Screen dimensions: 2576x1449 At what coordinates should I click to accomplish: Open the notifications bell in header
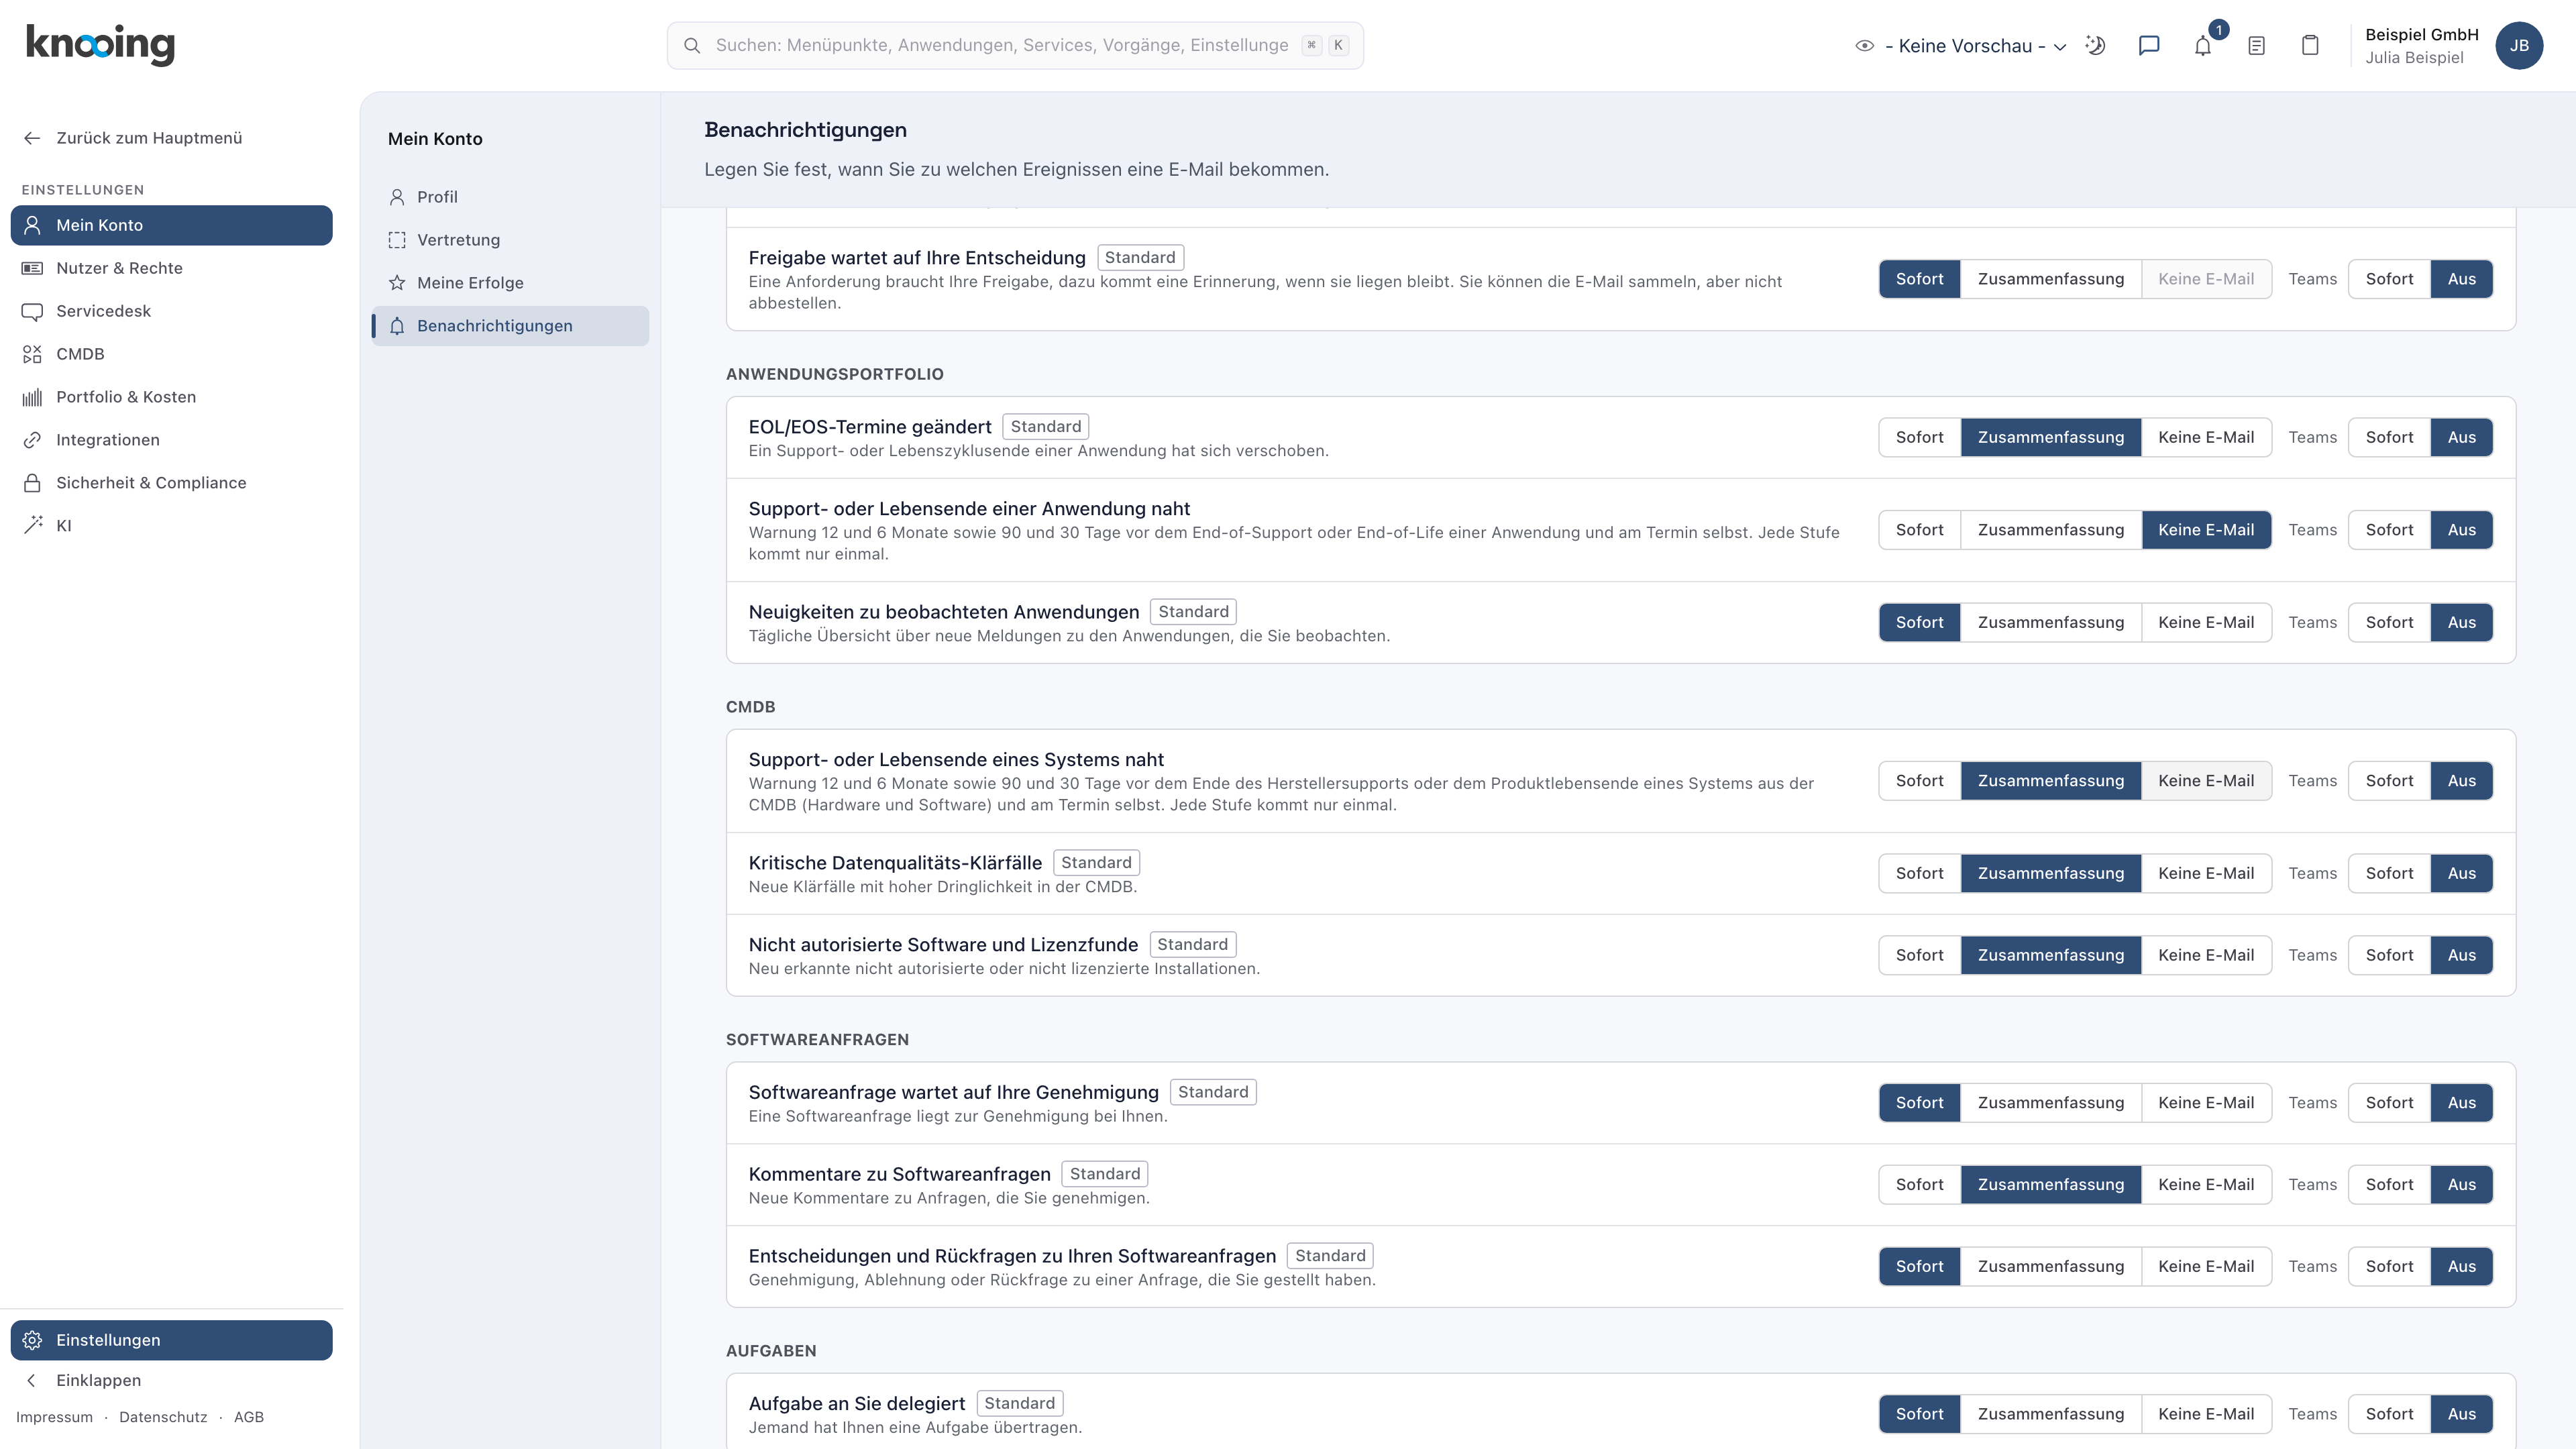click(2203, 46)
